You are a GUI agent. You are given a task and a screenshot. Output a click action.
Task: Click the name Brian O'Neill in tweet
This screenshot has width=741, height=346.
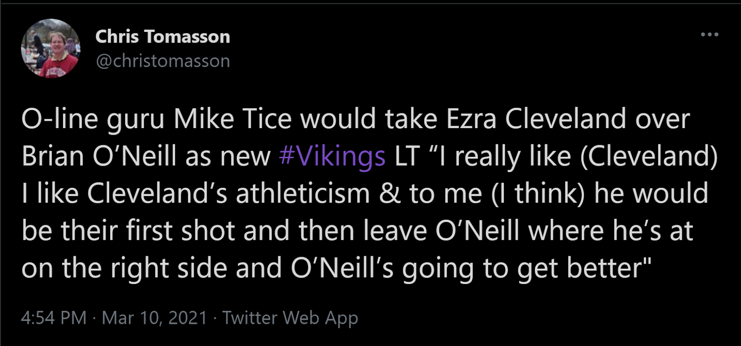(x=99, y=156)
